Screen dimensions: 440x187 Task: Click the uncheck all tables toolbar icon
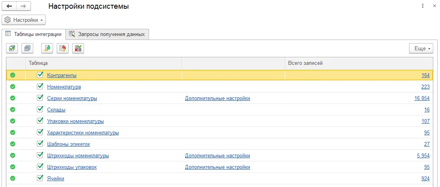(27, 48)
